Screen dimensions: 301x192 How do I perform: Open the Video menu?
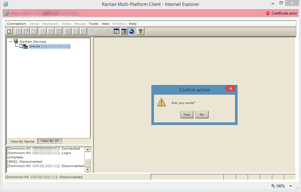click(66, 23)
